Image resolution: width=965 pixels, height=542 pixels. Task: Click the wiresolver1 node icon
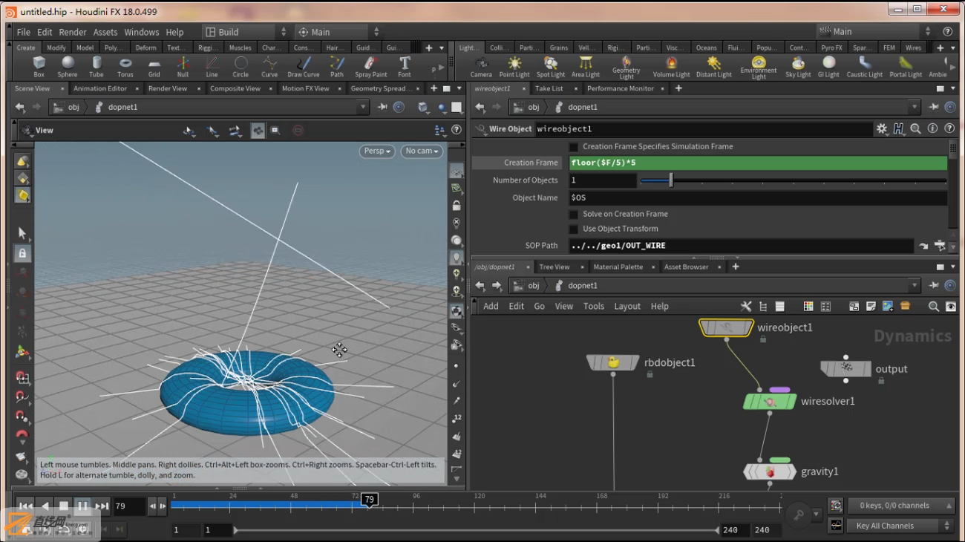pyautogui.click(x=770, y=402)
